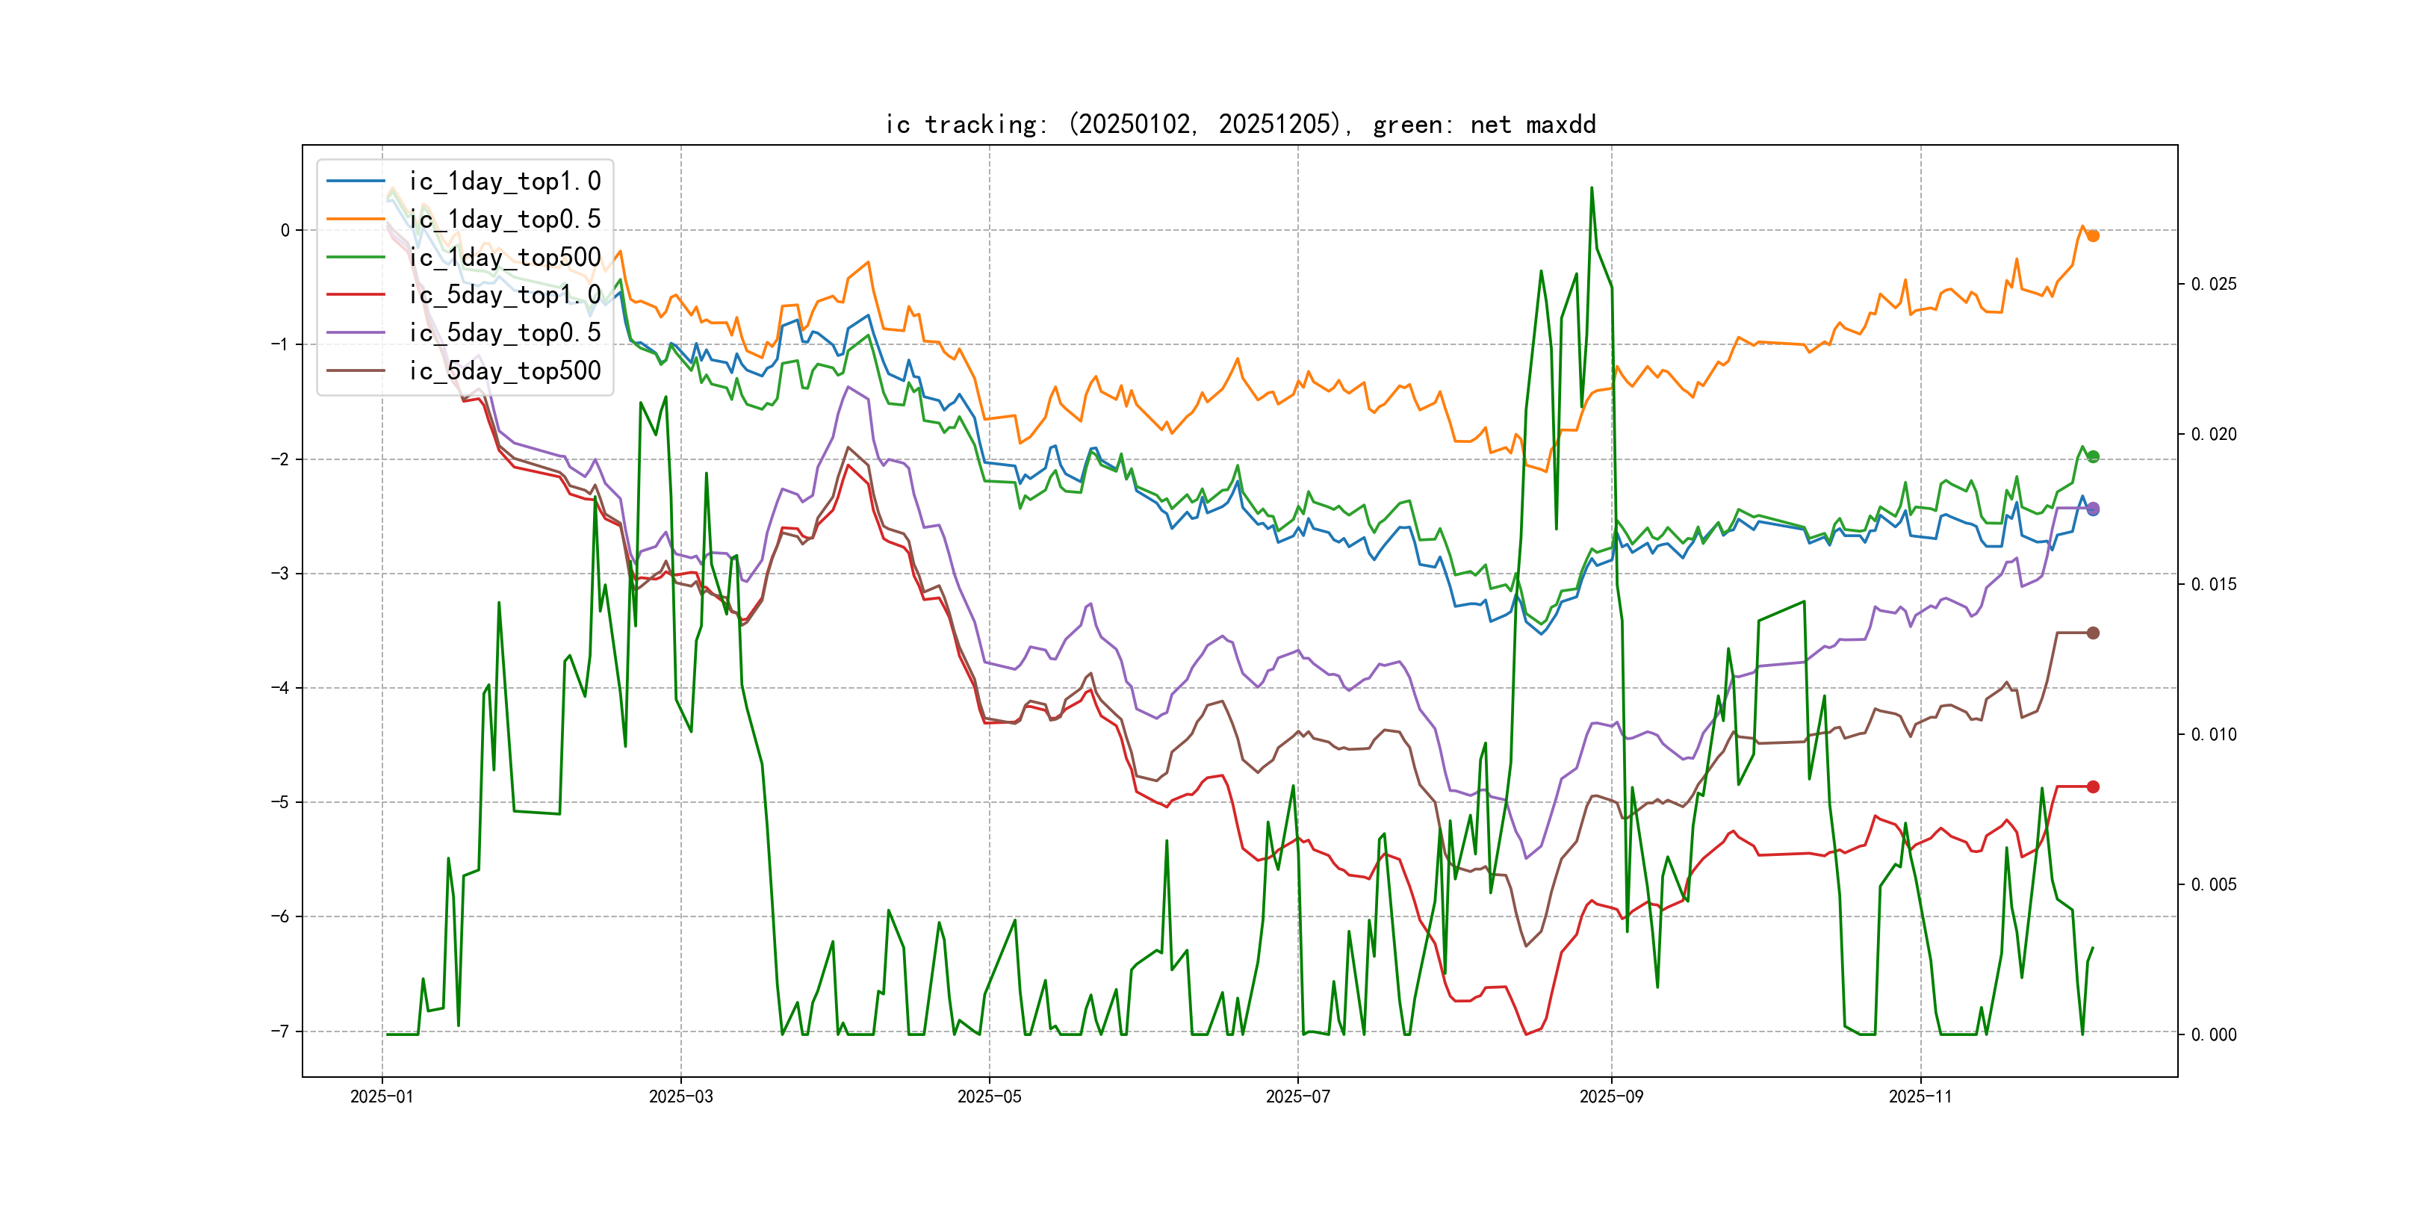Click the 2025-11 x-axis tick label

point(1920,1096)
